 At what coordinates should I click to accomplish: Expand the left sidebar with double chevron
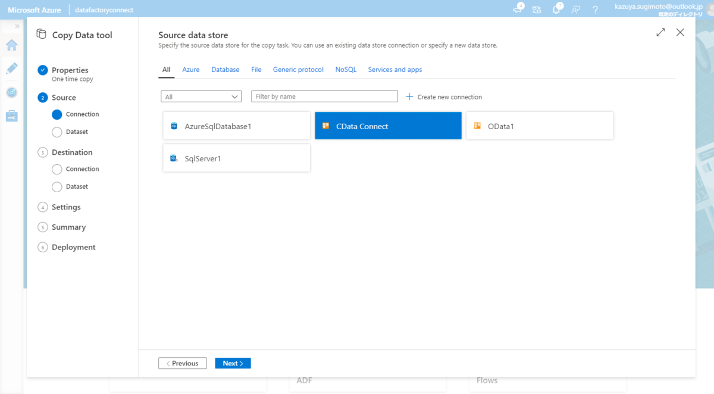coord(17,26)
